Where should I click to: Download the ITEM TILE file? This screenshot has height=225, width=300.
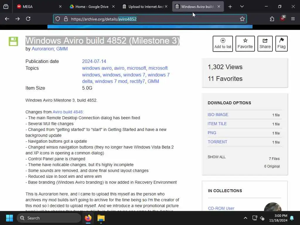coord(217,124)
